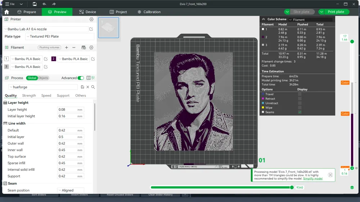Viewport: 360px width, 202px height.
Task: Edit filament 3 preset
Action: tap(46, 67)
